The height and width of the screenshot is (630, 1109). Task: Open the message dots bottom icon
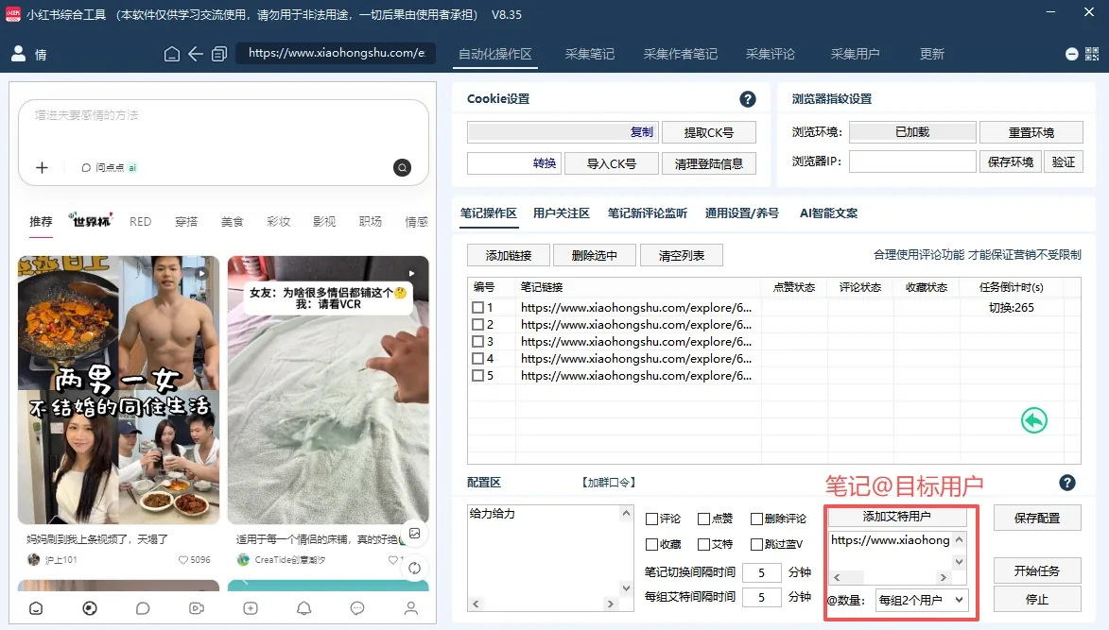point(357,608)
